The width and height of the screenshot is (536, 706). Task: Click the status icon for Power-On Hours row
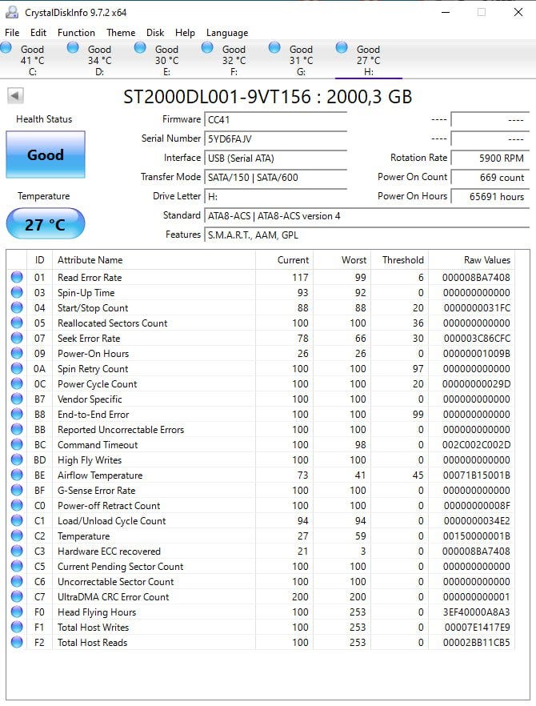click(x=17, y=354)
